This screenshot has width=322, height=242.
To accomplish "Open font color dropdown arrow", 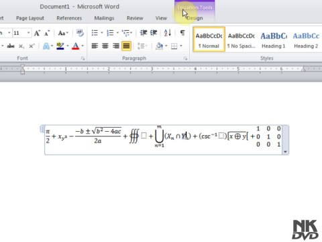I will pyautogui.click(x=83, y=46).
